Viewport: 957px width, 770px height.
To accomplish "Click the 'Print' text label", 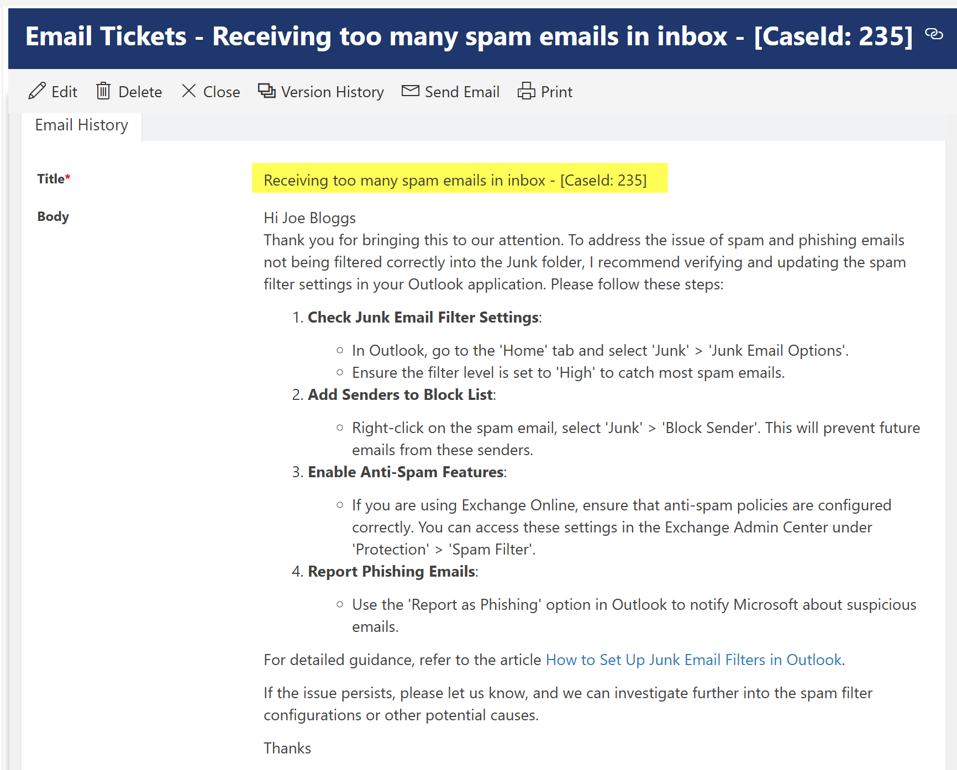I will coord(556,92).
